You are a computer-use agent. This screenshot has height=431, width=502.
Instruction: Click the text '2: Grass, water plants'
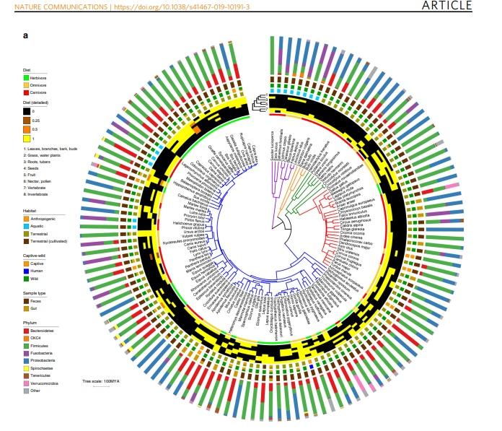pos(42,155)
